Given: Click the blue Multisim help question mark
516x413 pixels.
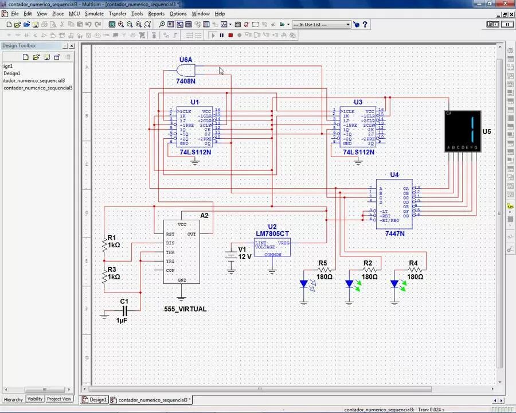Looking at the screenshot, I should [365, 24].
